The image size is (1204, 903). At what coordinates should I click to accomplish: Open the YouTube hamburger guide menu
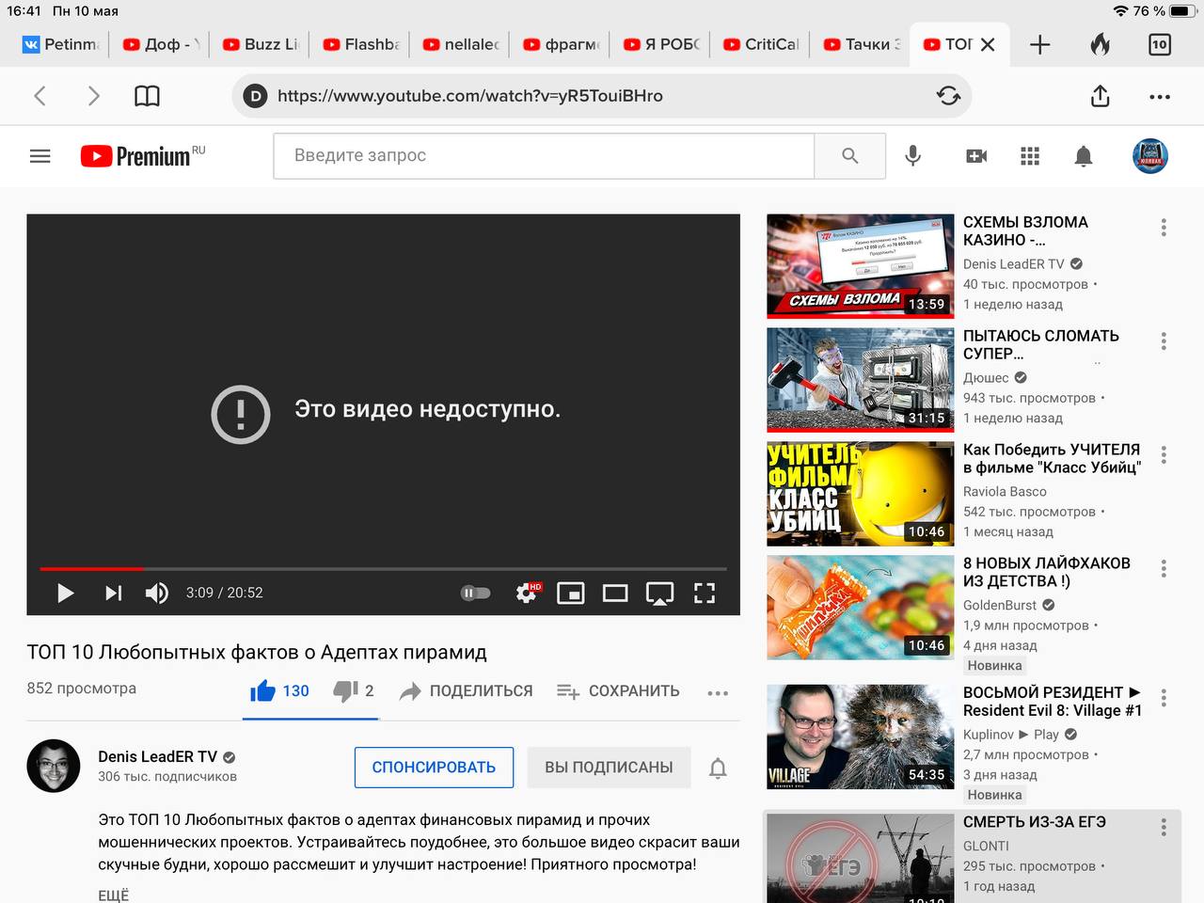pyautogui.click(x=40, y=156)
